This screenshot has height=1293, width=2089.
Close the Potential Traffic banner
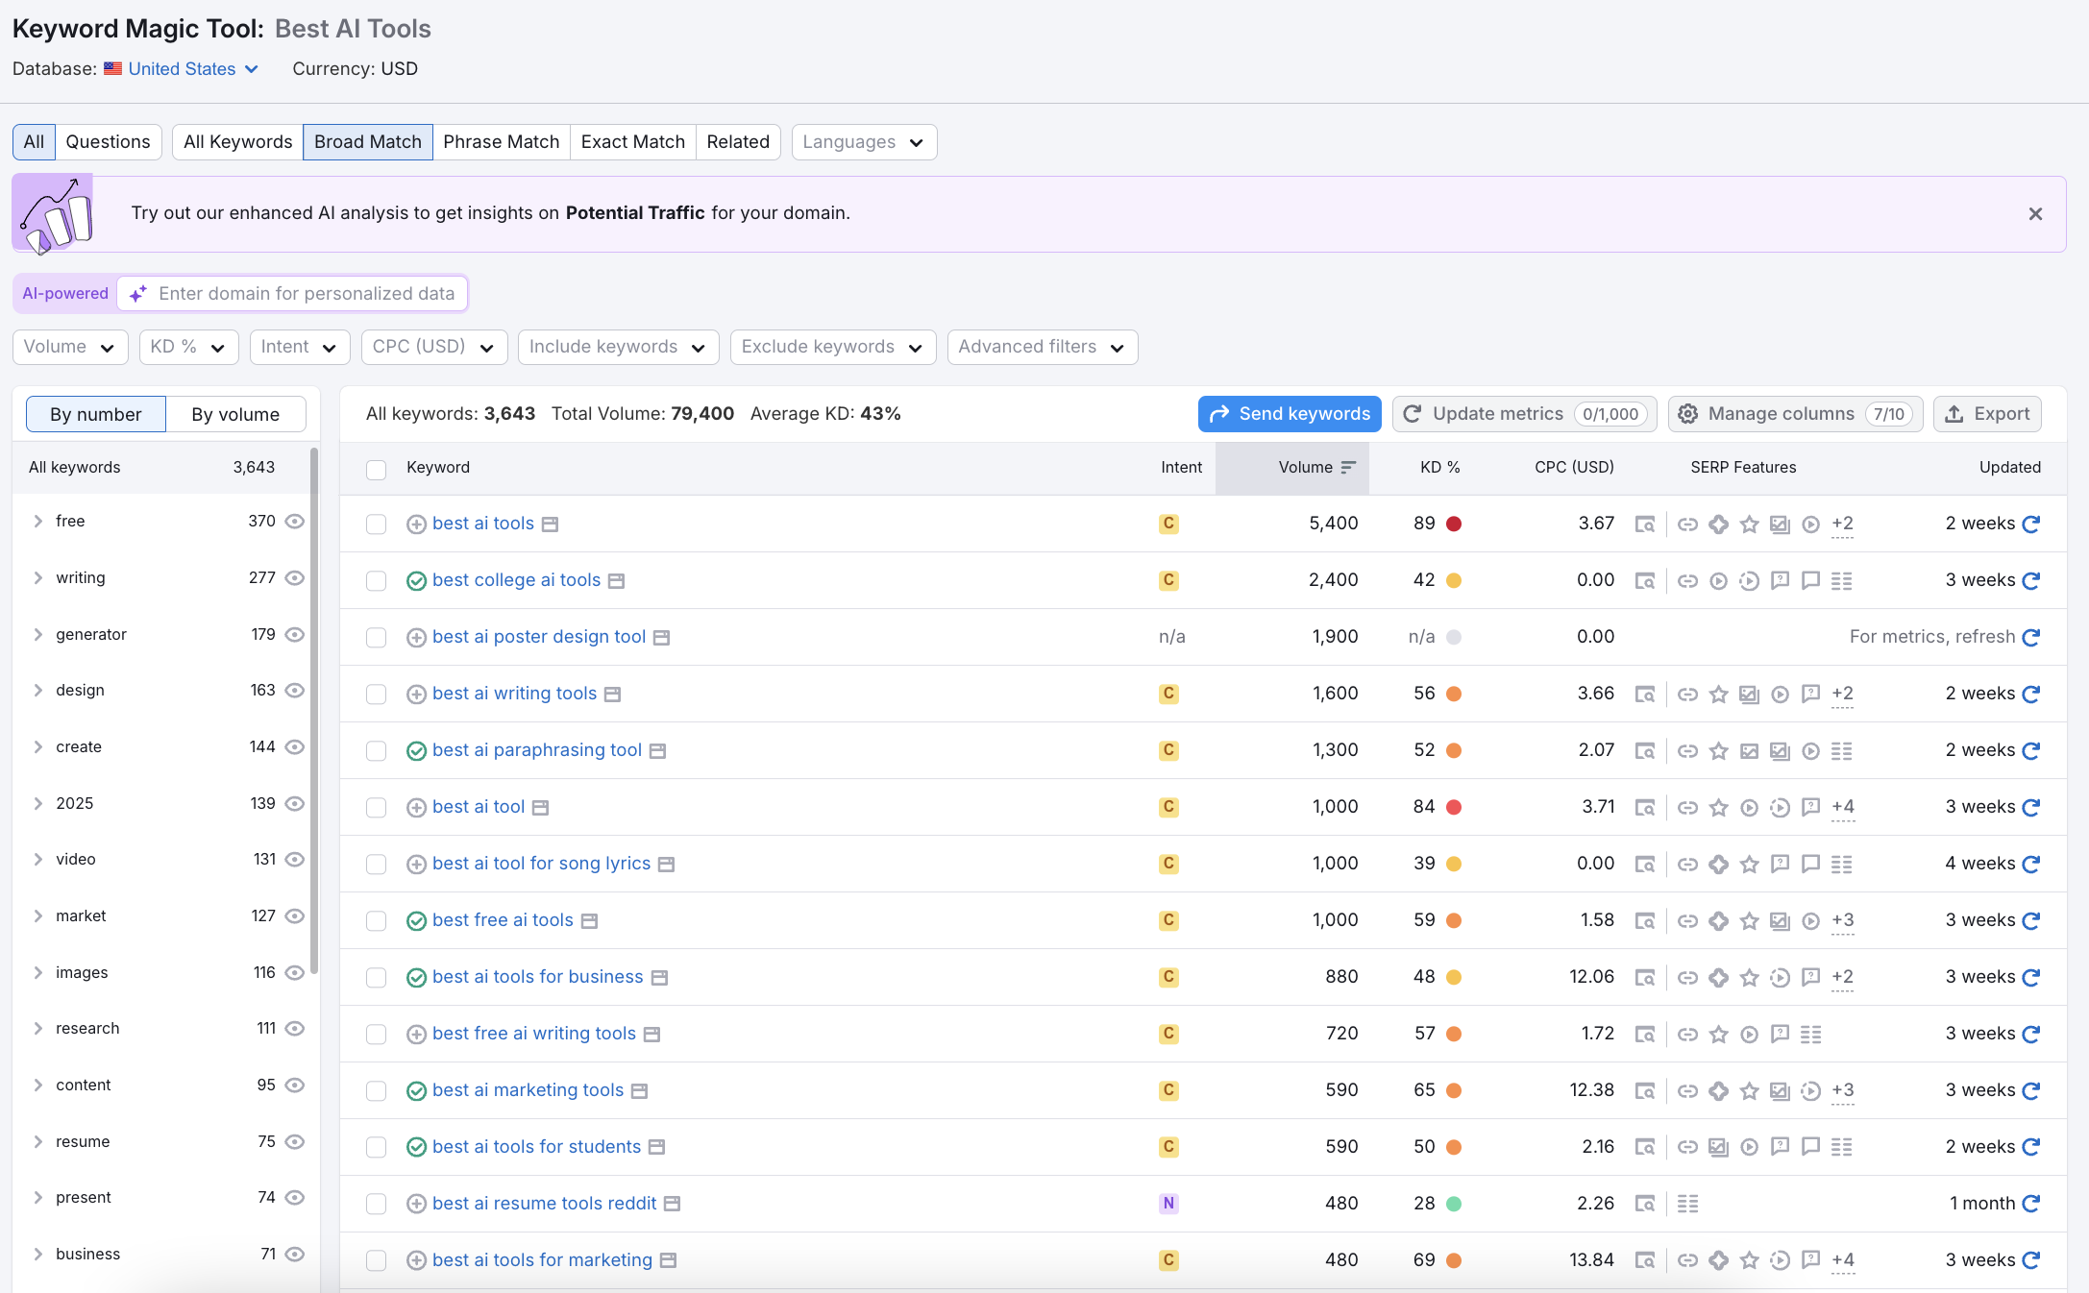click(2035, 214)
